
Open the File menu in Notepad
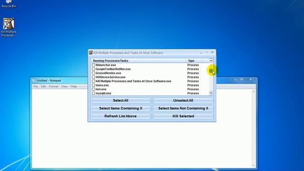tap(36, 86)
